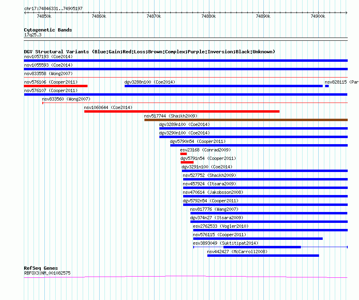
Task: Click the DGV Structural Variants track title
Action: (x=150, y=52)
